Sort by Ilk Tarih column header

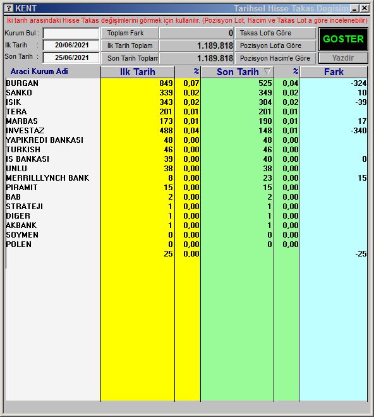click(x=138, y=72)
